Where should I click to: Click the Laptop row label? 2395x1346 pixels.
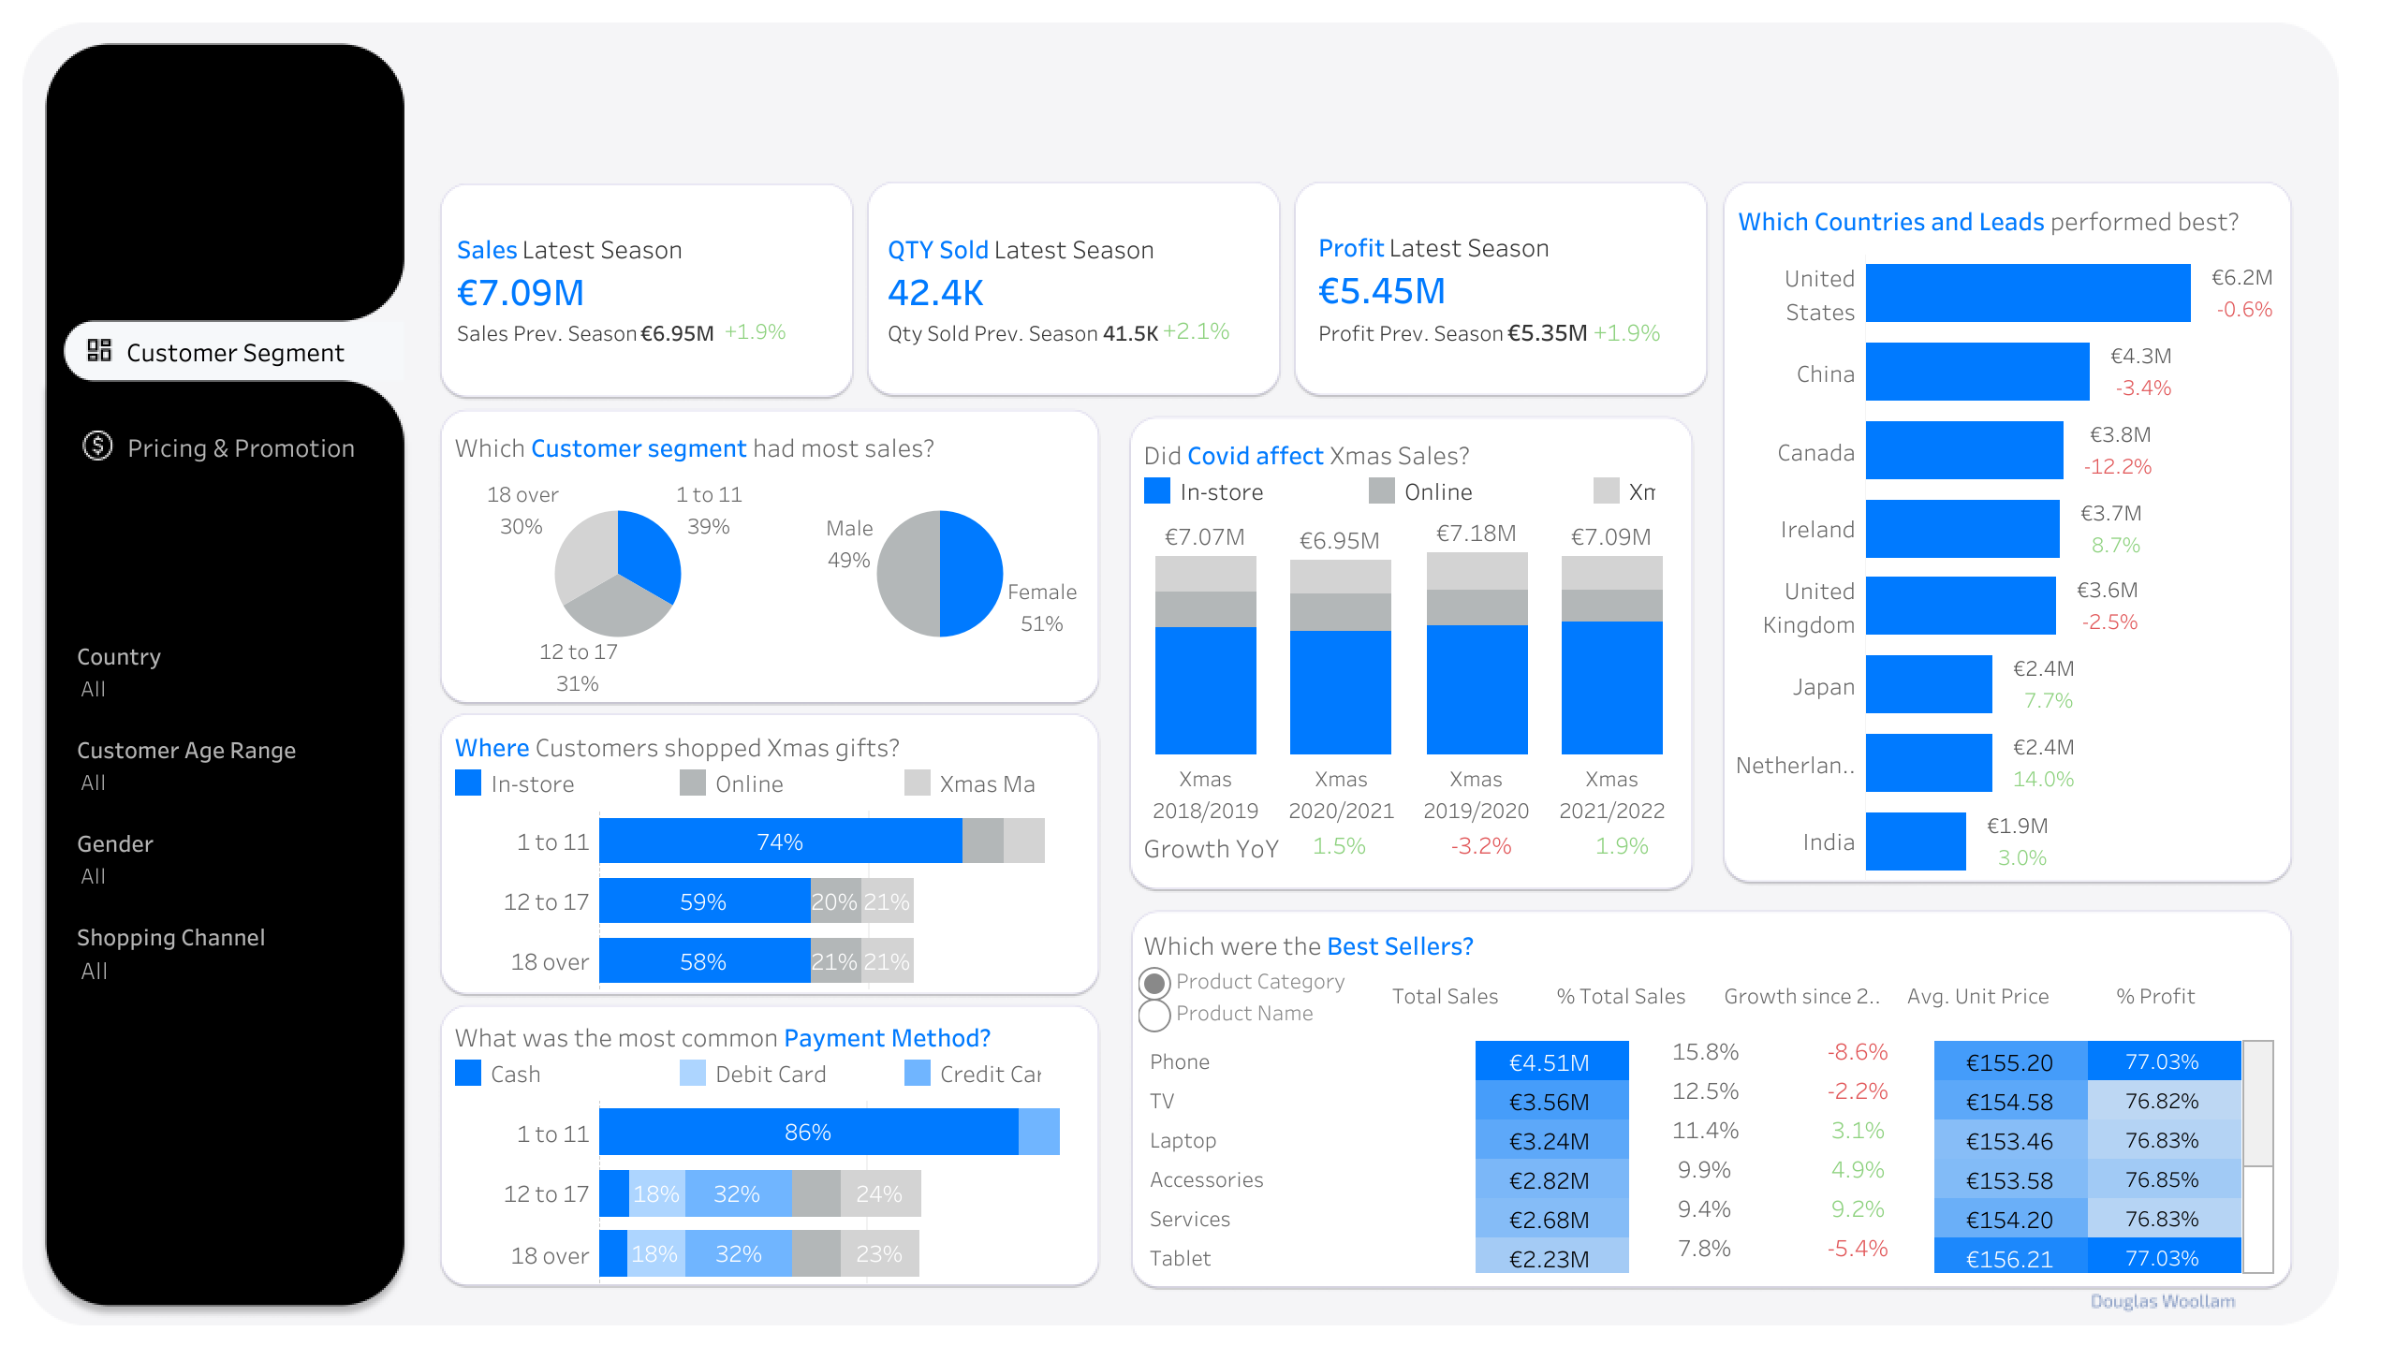tap(1183, 1141)
